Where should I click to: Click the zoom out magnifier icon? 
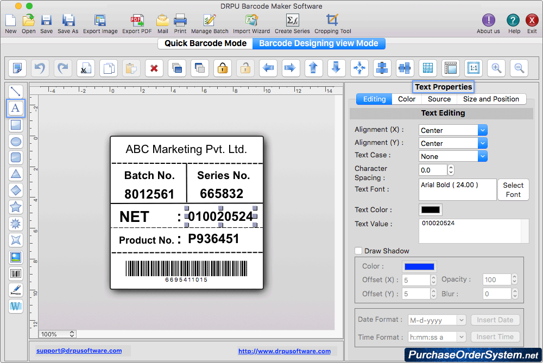tap(519, 68)
